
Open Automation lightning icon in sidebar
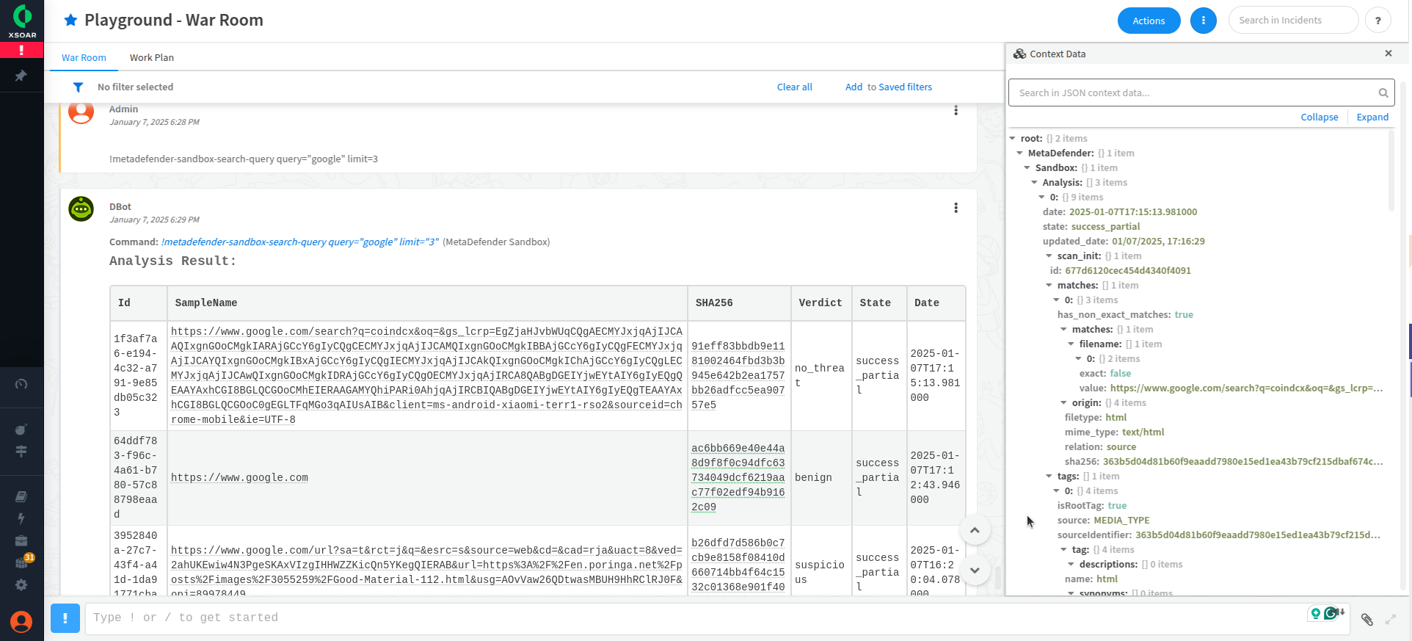tap(21, 518)
